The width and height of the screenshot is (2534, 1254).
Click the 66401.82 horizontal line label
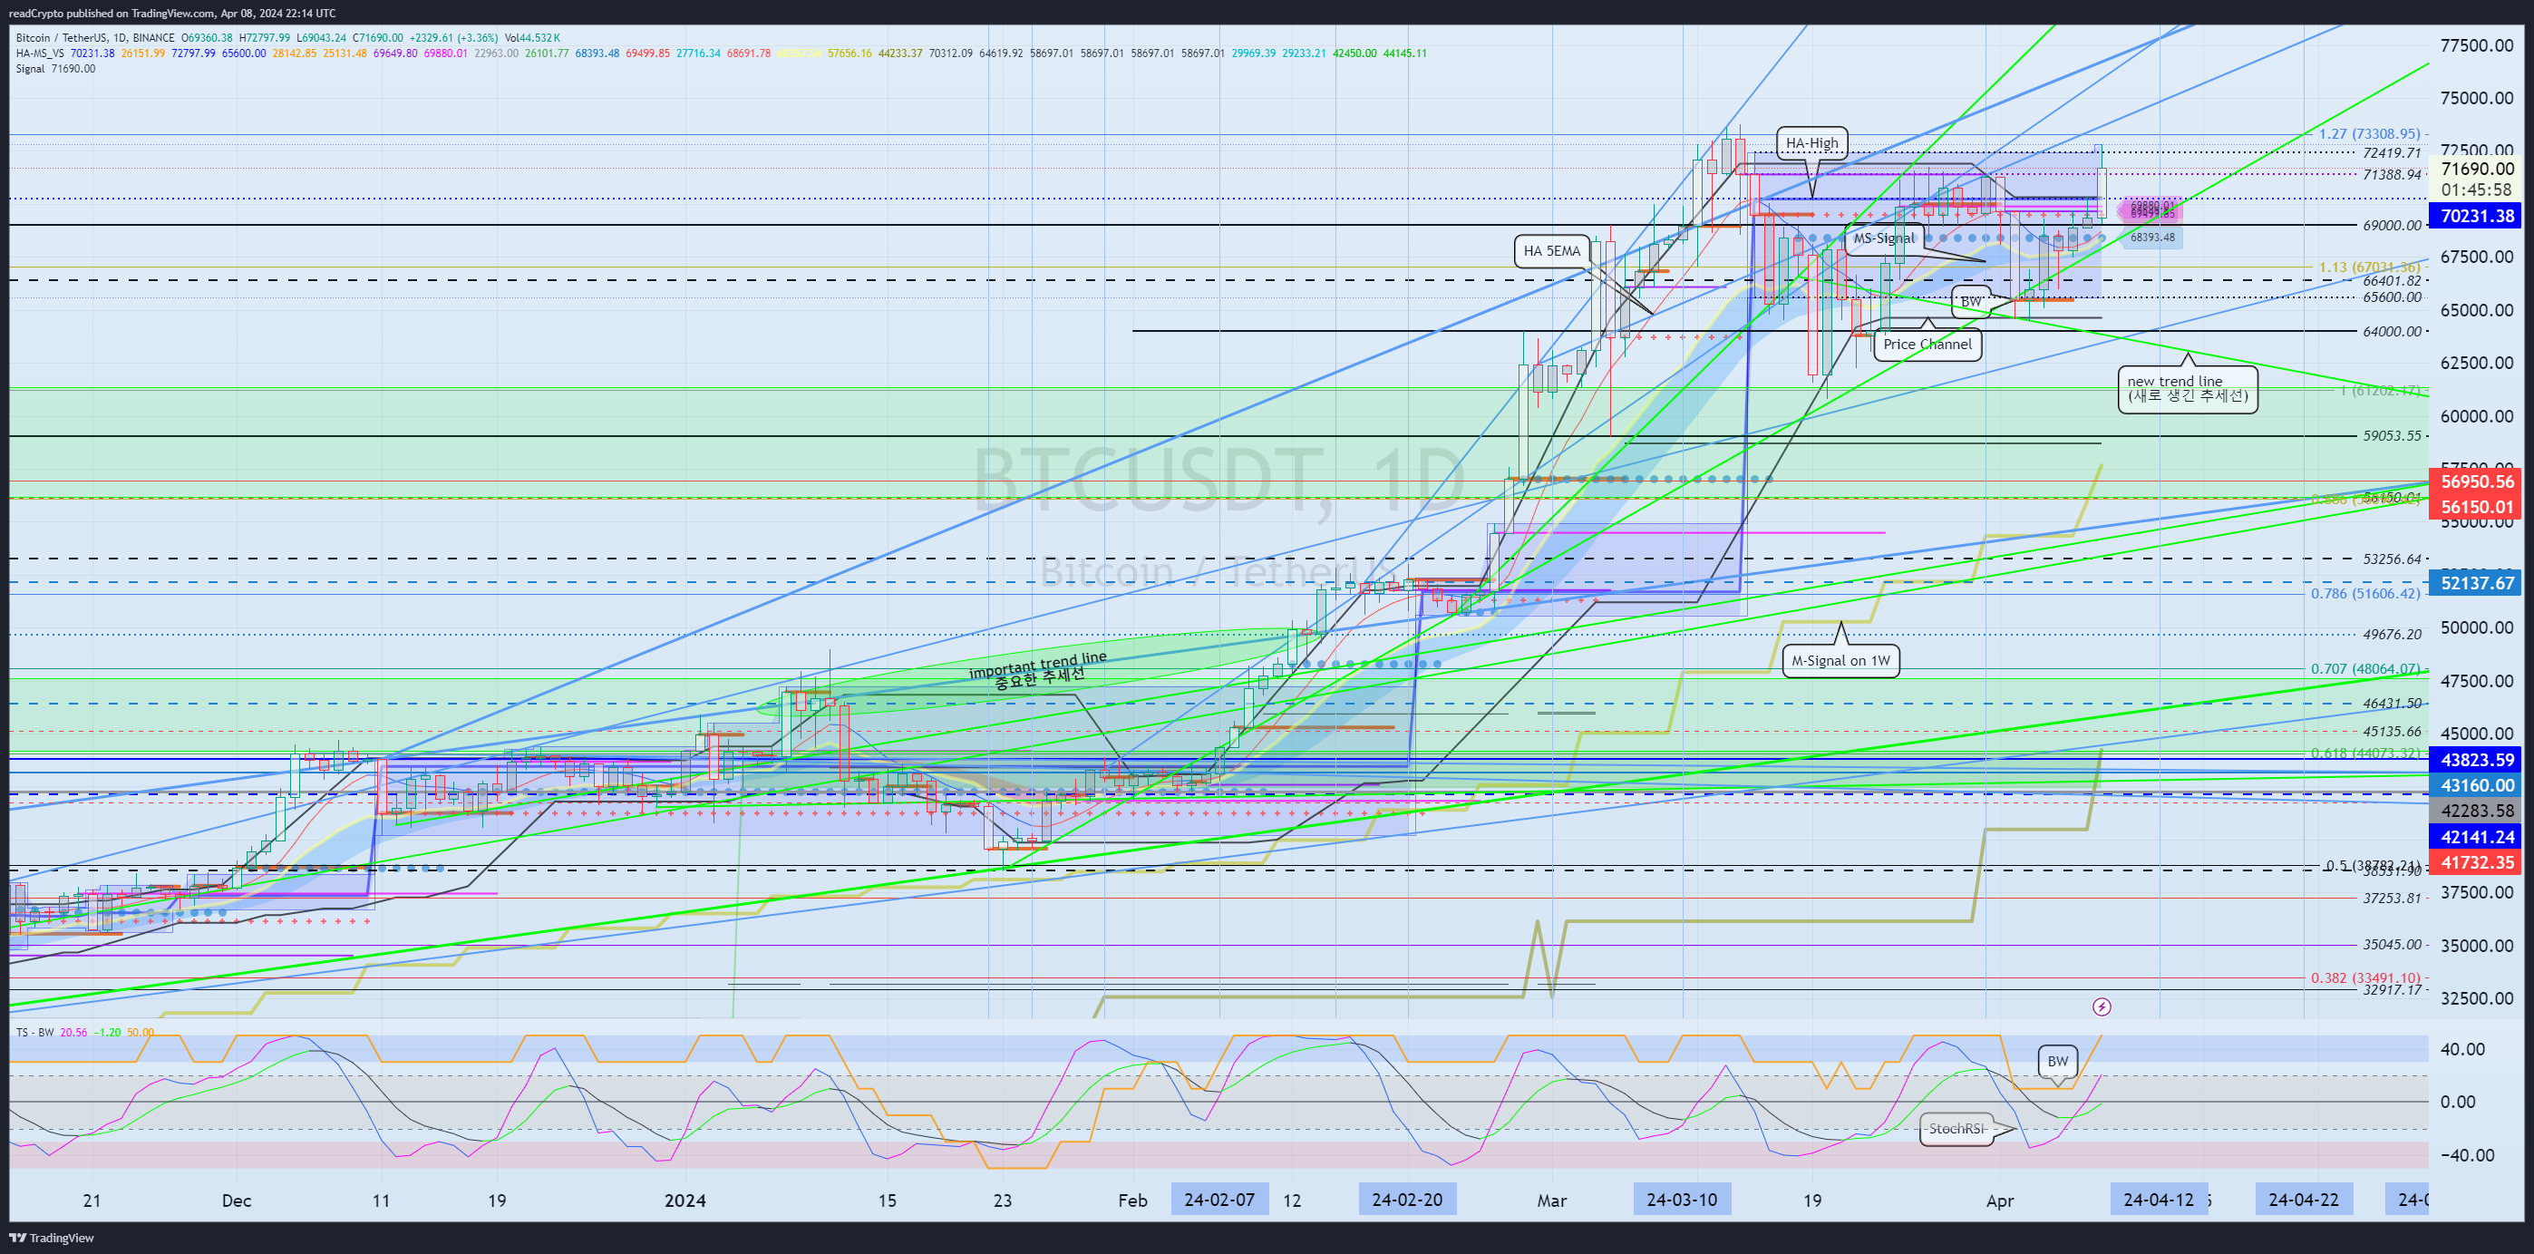2392,280
